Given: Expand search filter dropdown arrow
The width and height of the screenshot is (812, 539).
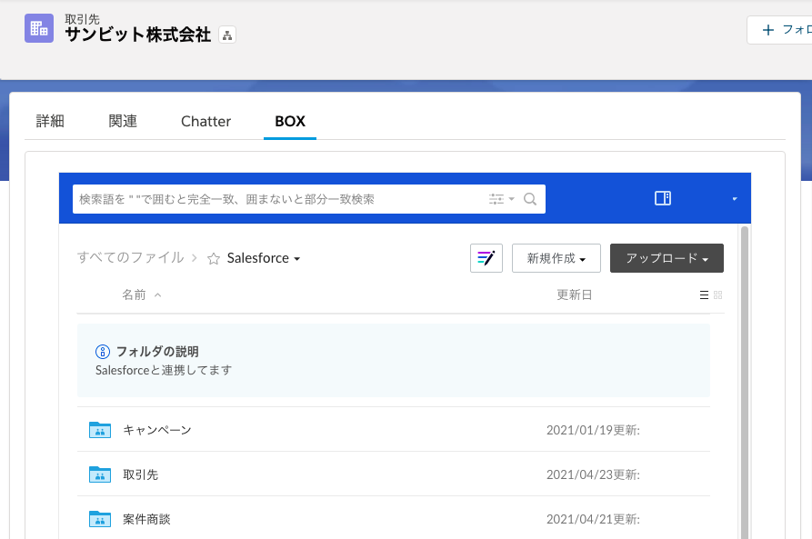Looking at the screenshot, I should tap(512, 199).
